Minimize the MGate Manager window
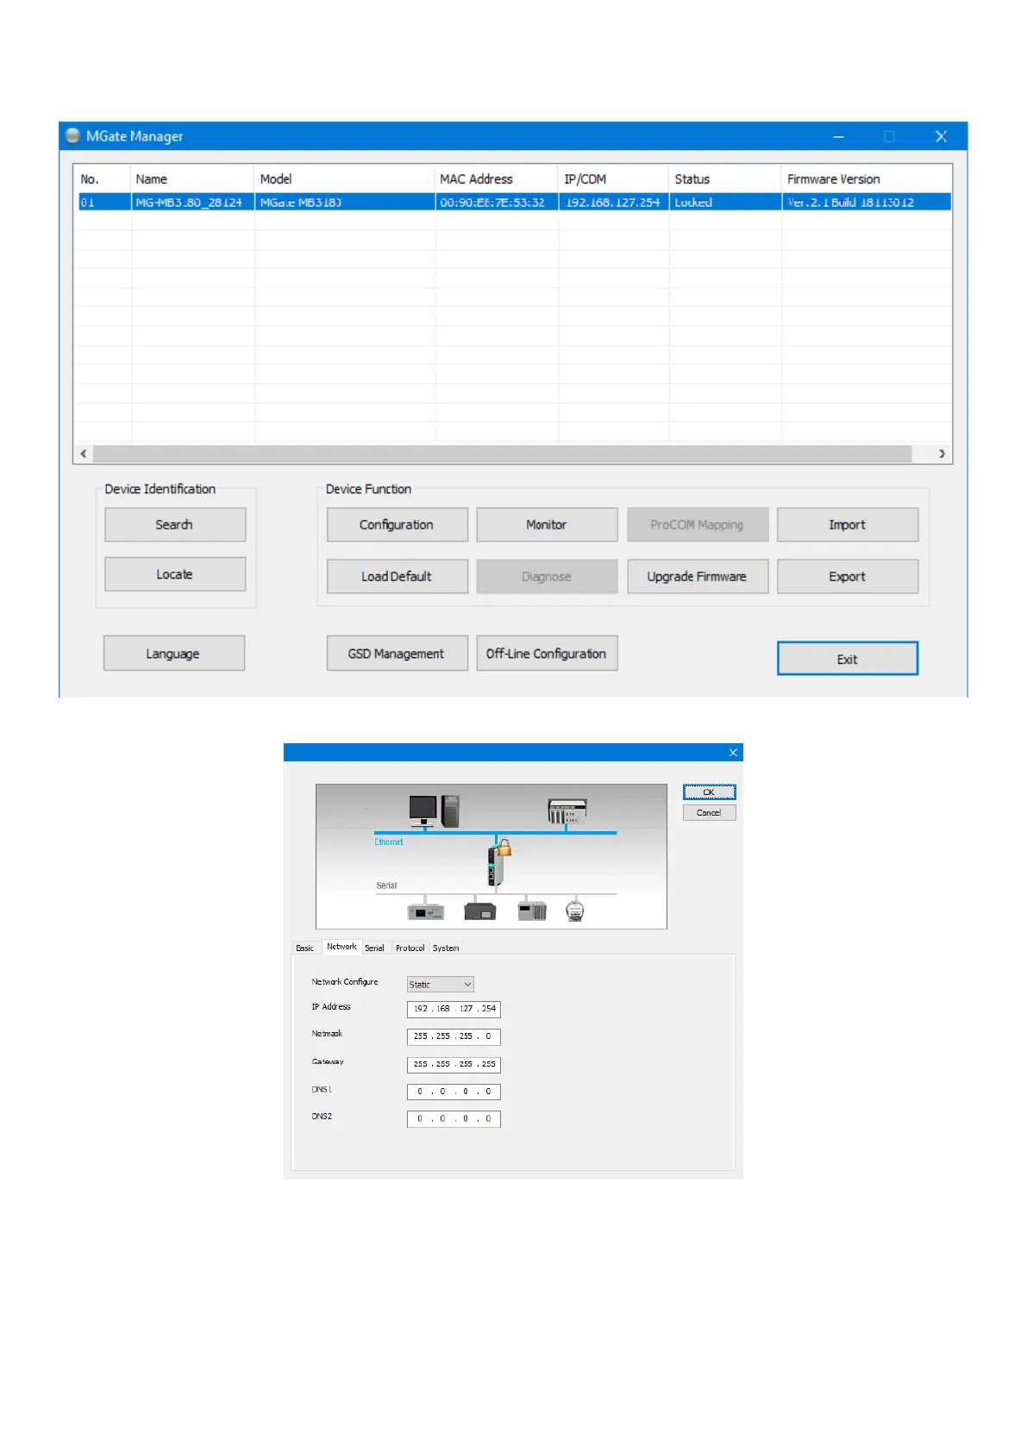 click(838, 136)
